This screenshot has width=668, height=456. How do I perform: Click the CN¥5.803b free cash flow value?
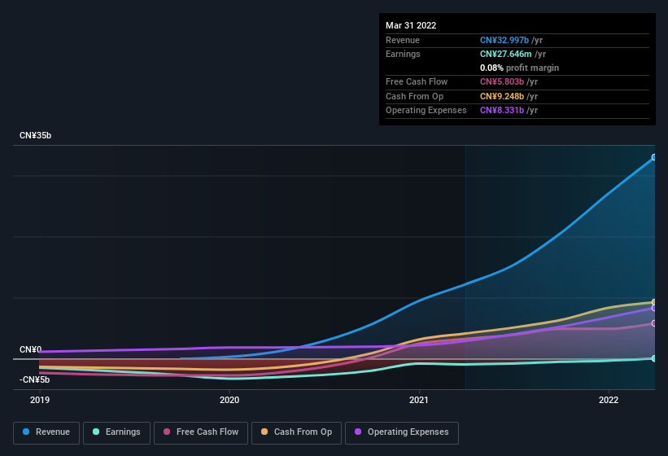pos(502,81)
